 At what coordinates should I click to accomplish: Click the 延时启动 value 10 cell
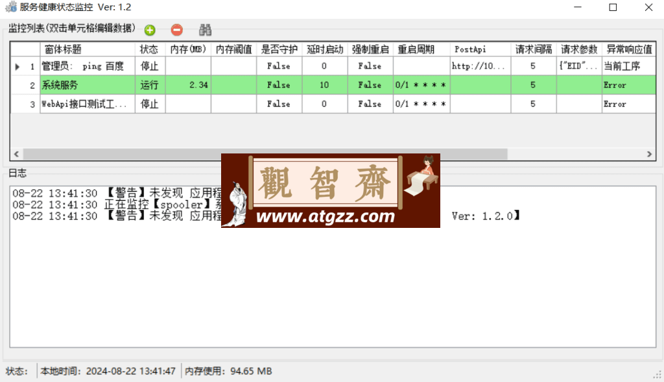coord(325,85)
